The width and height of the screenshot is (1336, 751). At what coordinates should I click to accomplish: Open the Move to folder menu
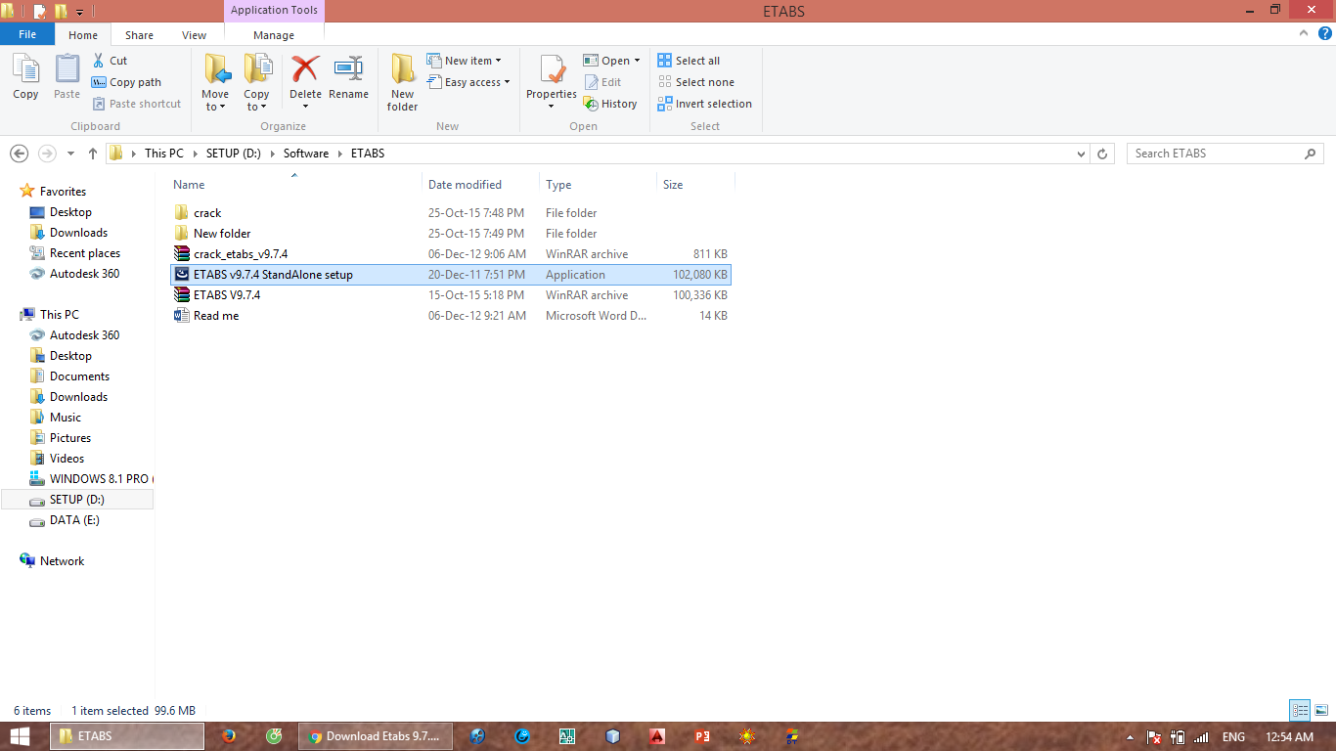pos(215,82)
